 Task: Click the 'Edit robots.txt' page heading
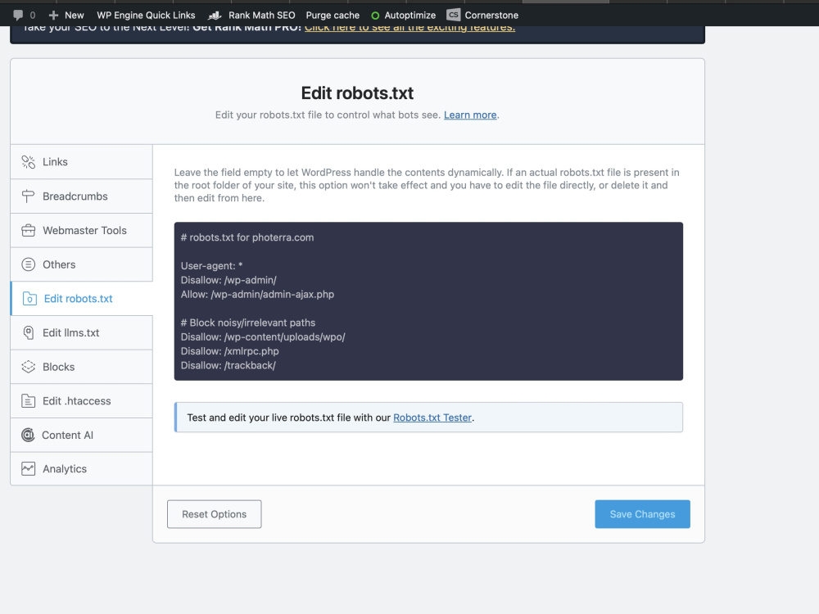pyautogui.click(x=357, y=93)
